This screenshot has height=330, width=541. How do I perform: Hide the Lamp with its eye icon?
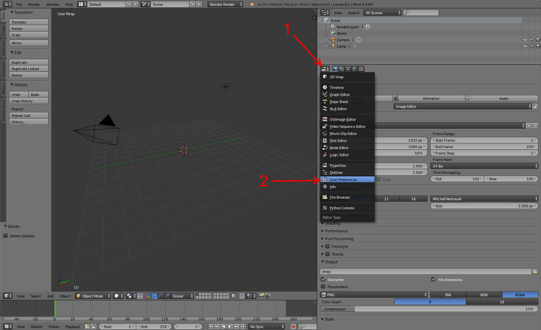pyautogui.click(x=525, y=46)
